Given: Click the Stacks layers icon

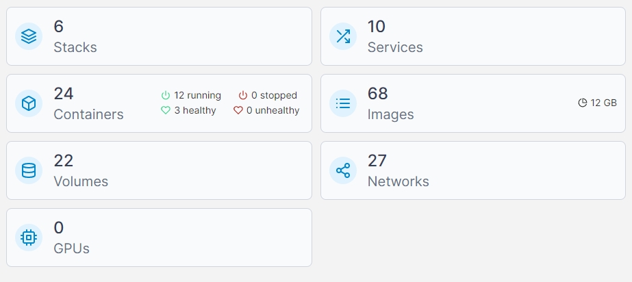Looking at the screenshot, I should tap(29, 36).
